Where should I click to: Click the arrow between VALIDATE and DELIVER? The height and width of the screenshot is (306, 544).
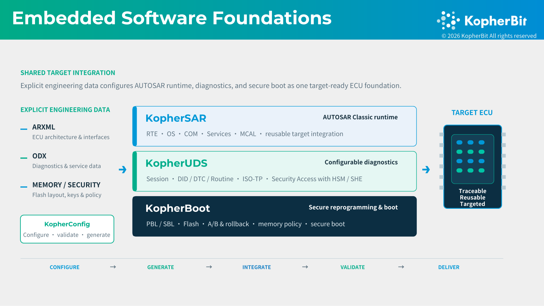pos(401,267)
